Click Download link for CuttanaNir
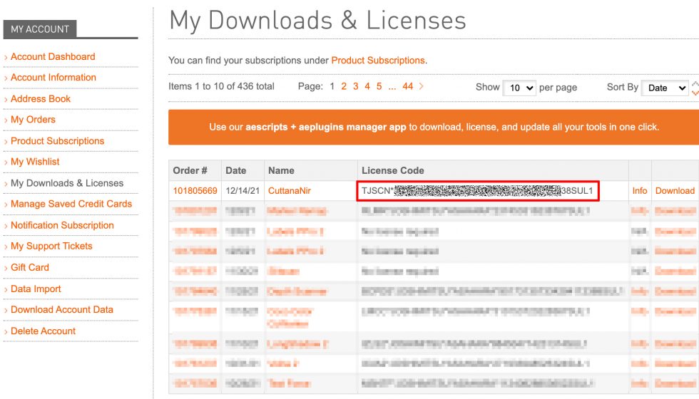Image resolution: width=699 pixels, height=399 pixels. pyautogui.click(x=675, y=191)
